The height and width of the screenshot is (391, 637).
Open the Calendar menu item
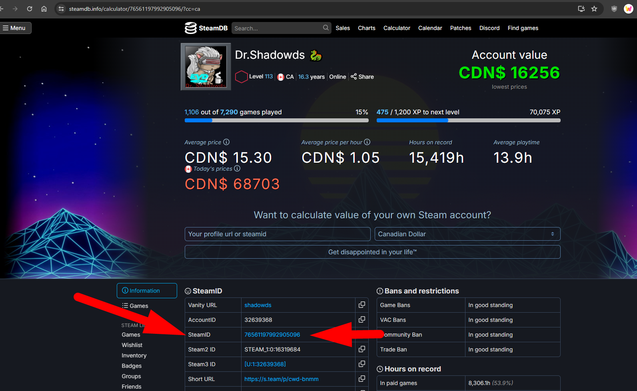pyautogui.click(x=430, y=28)
